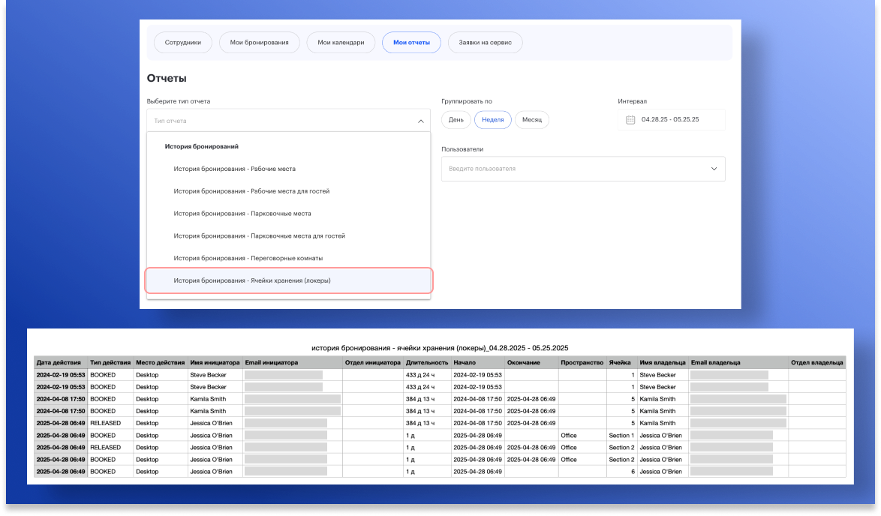
Task: Choose Переговорные комнаты report
Action: point(288,258)
